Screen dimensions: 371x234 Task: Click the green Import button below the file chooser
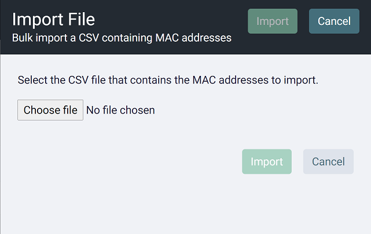coord(267,162)
